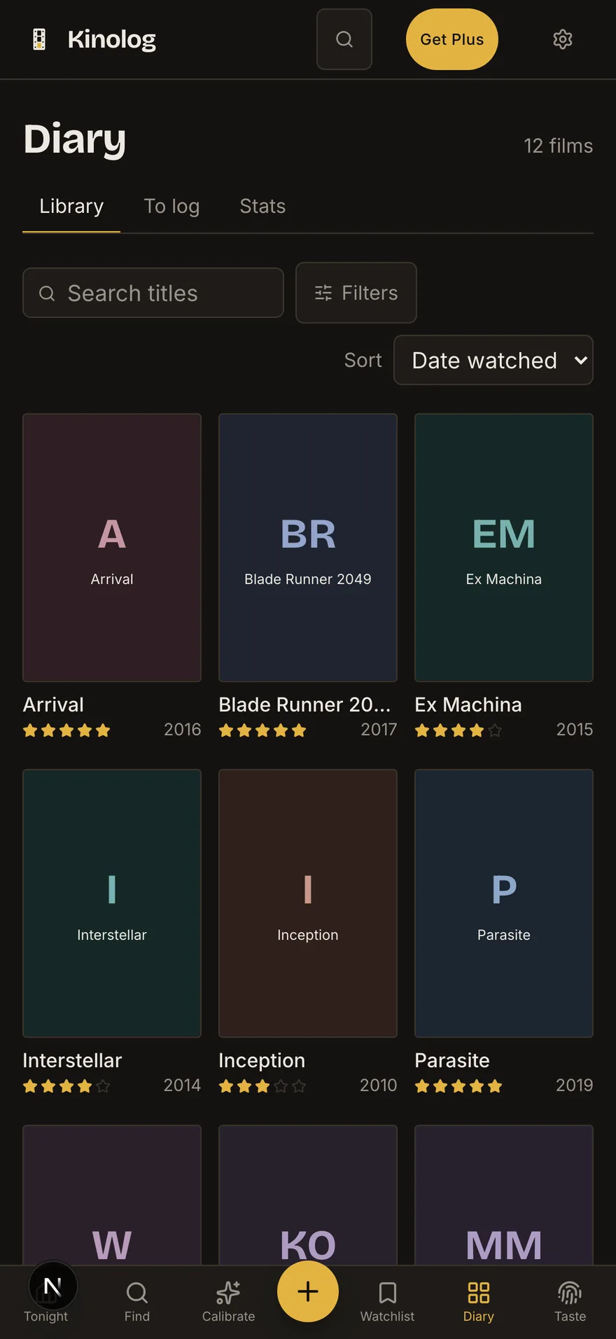The width and height of the screenshot is (616, 1339).
Task: Open the W poster card
Action: click(112, 1195)
